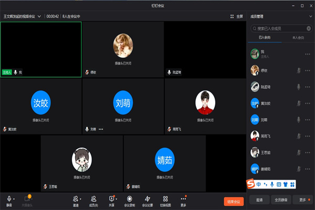
Task: Start 会议录制 meeting recording
Action: tap(129, 198)
